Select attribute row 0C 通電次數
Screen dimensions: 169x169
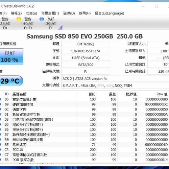tap(84, 110)
